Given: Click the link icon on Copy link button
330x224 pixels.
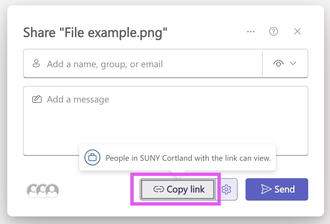Looking at the screenshot, I should [159, 189].
